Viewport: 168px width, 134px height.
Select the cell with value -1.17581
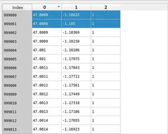[x=76, y=85]
